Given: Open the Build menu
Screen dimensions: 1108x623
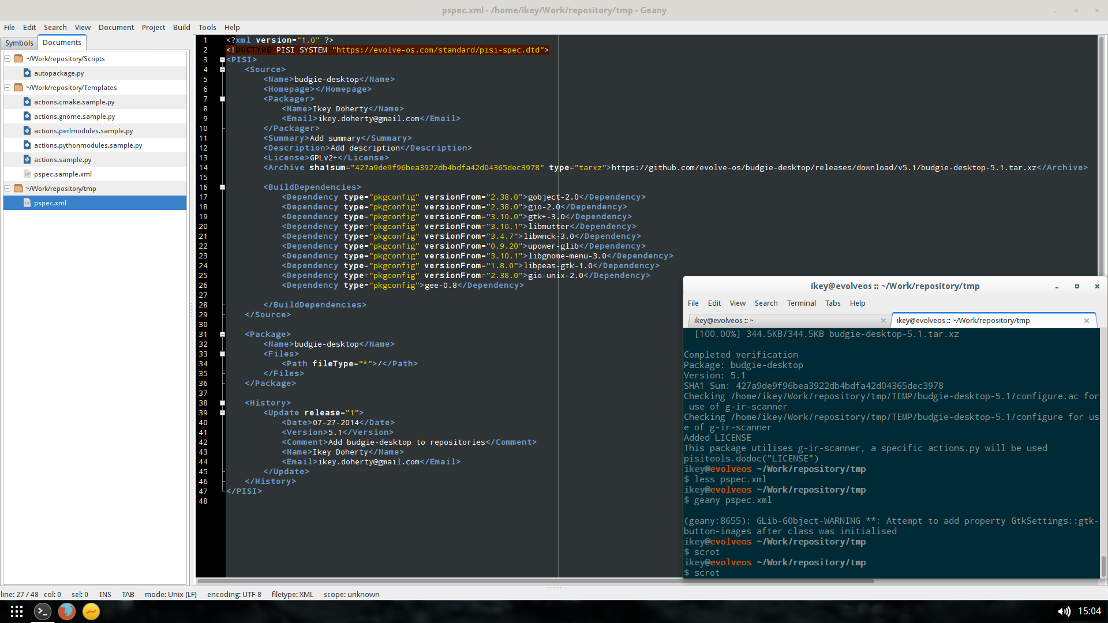Looking at the screenshot, I should pos(181,27).
